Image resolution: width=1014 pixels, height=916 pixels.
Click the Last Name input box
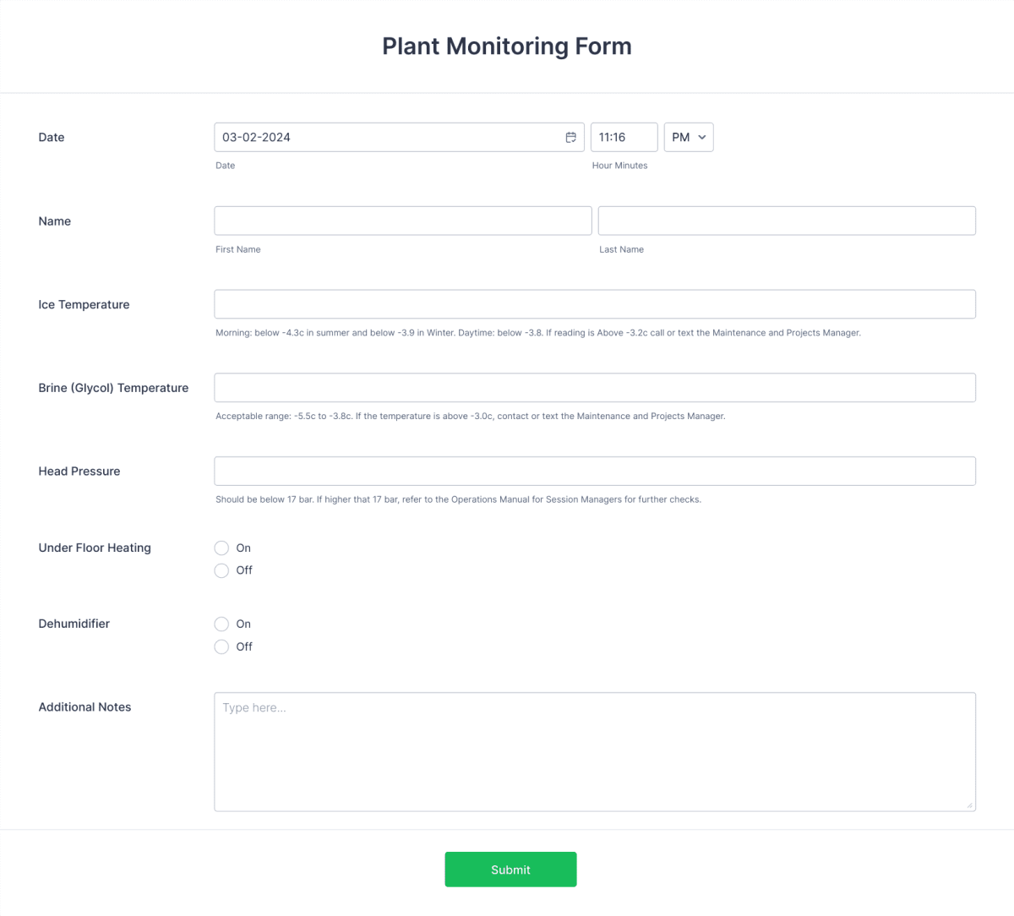click(x=786, y=221)
